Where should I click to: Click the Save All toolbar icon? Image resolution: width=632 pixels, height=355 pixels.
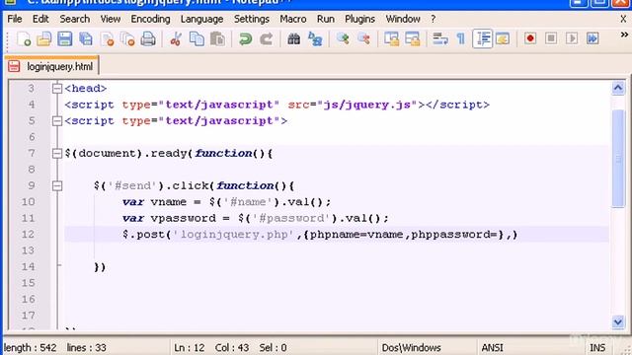86,39
